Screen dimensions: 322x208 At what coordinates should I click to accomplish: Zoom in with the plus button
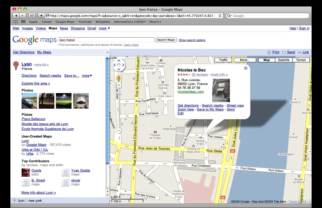point(119,85)
